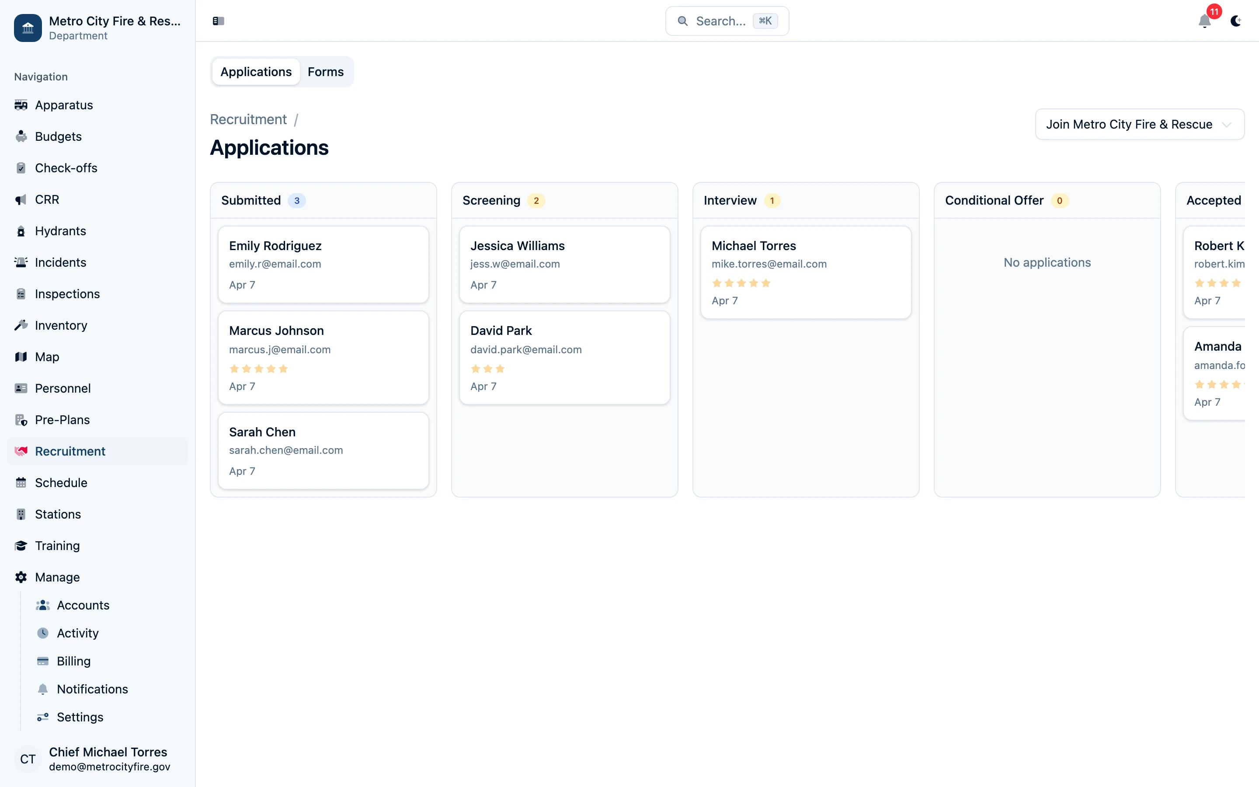Open Join Metro City Fire & Rescue dropdown
The width and height of the screenshot is (1259, 787).
click(1139, 125)
